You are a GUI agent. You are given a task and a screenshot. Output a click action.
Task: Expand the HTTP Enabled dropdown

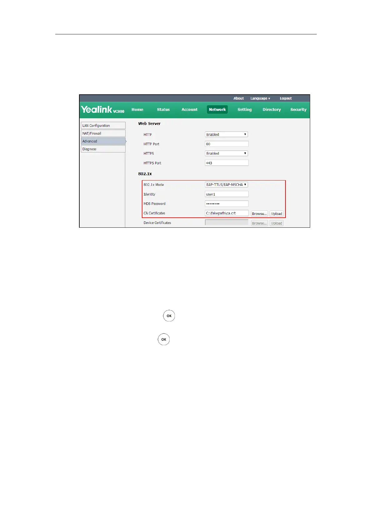click(x=226, y=135)
